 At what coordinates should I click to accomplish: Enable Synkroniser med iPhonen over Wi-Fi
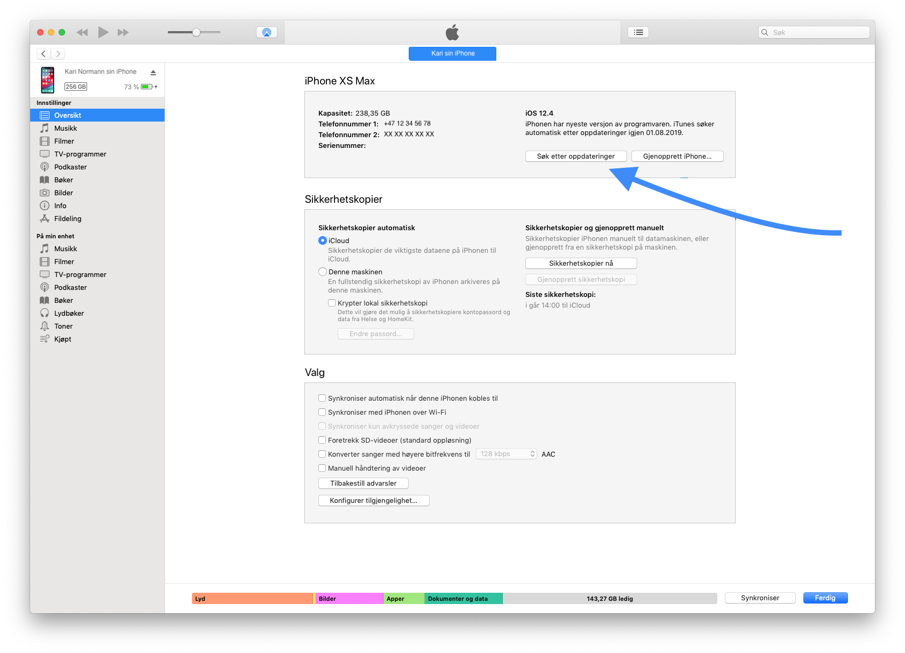(322, 412)
